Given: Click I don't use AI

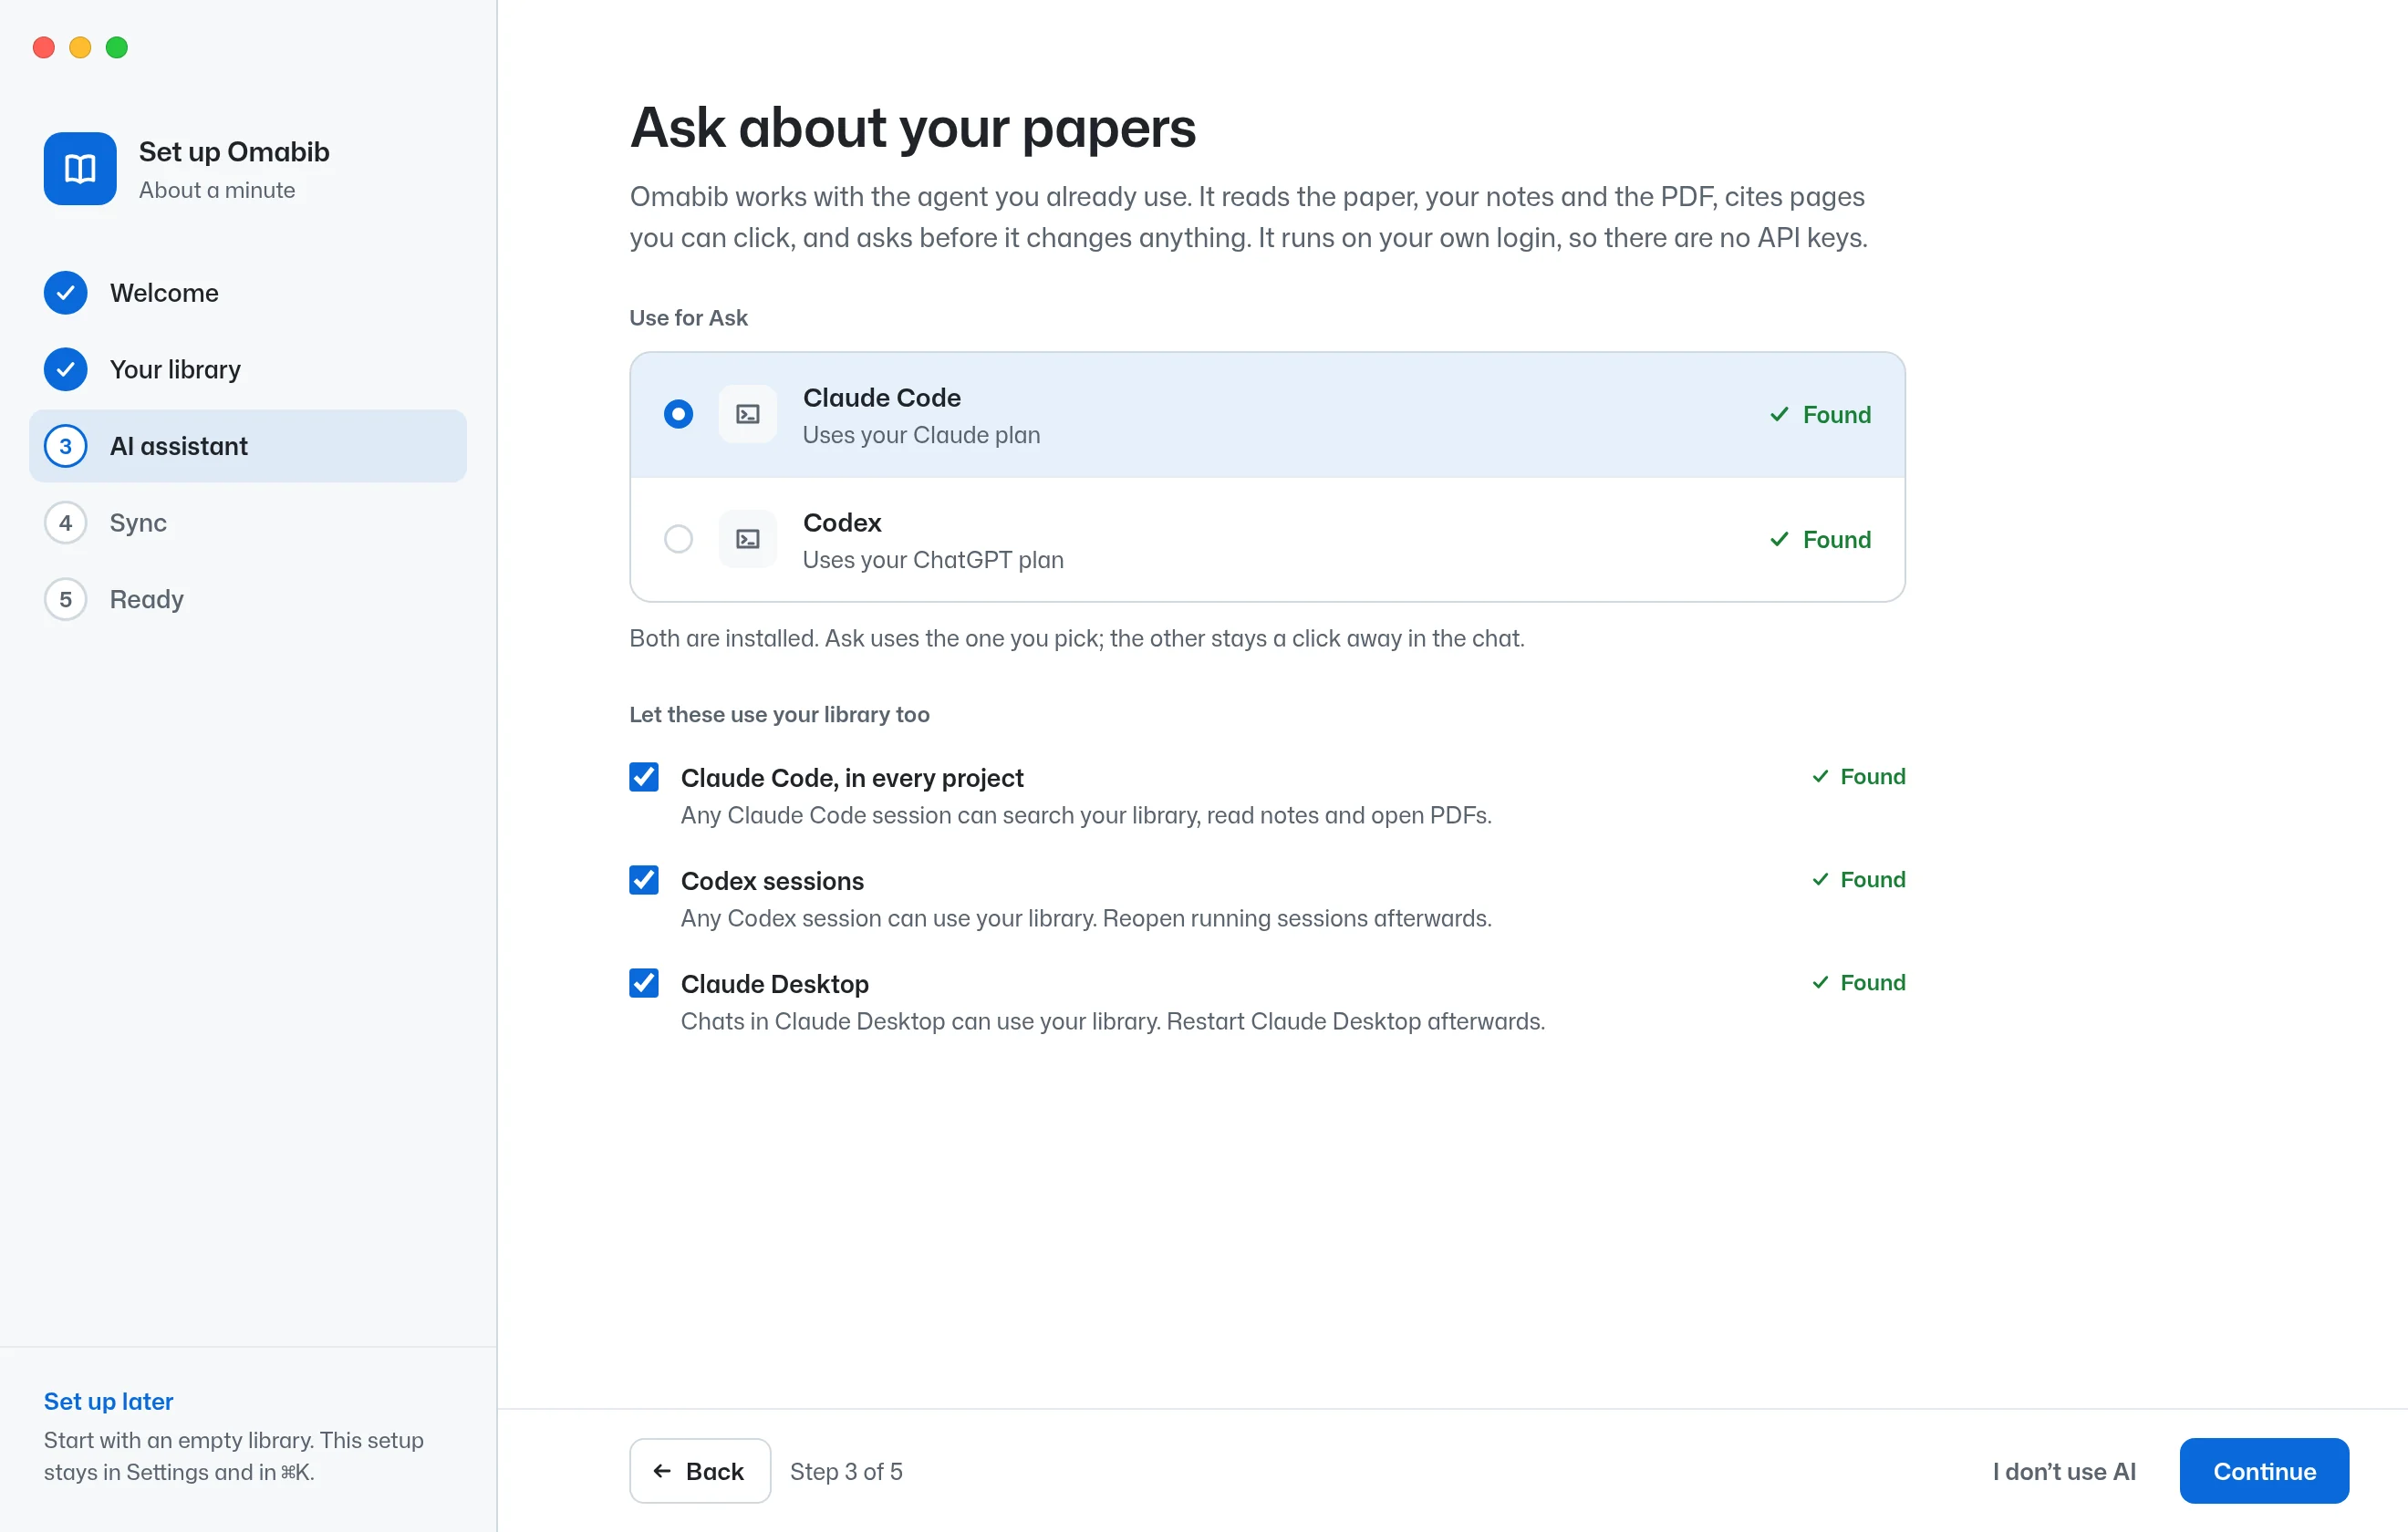Looking at the screenshot, I should coord(2064,1471).
